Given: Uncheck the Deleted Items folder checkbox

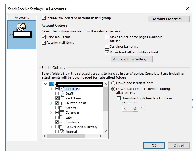Looking at the screenshot, I should 57,103.
